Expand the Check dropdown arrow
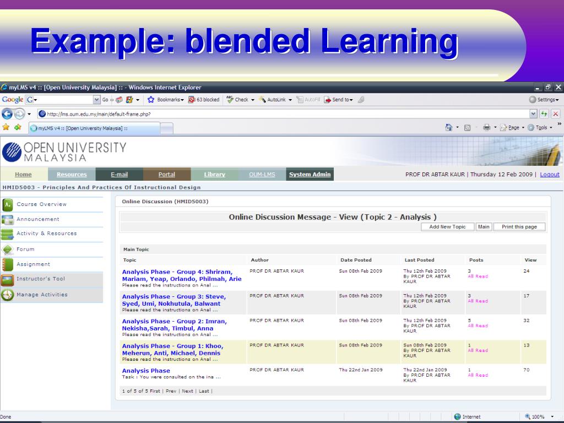 pyautogui.click(x=253, y=100)
